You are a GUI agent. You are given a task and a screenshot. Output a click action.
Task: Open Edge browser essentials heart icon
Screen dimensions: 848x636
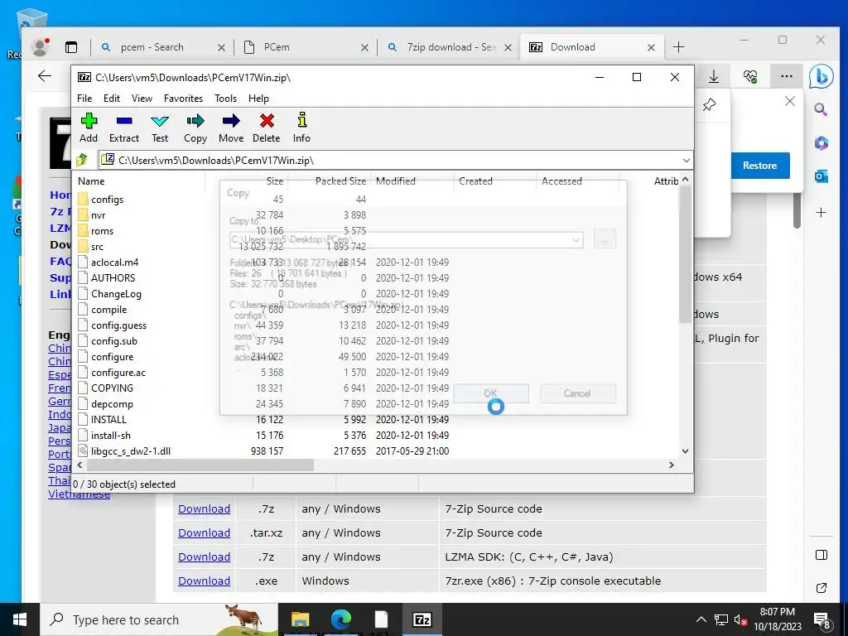coord(750,77)
